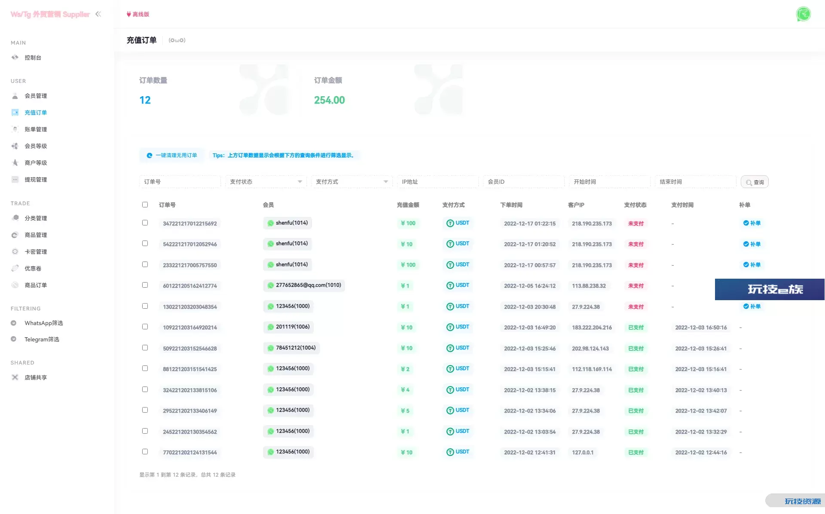The height and width of the screenshot is (514, 825).
Task: Click member tag 78451212(1004)
Action: pos(291,348)
